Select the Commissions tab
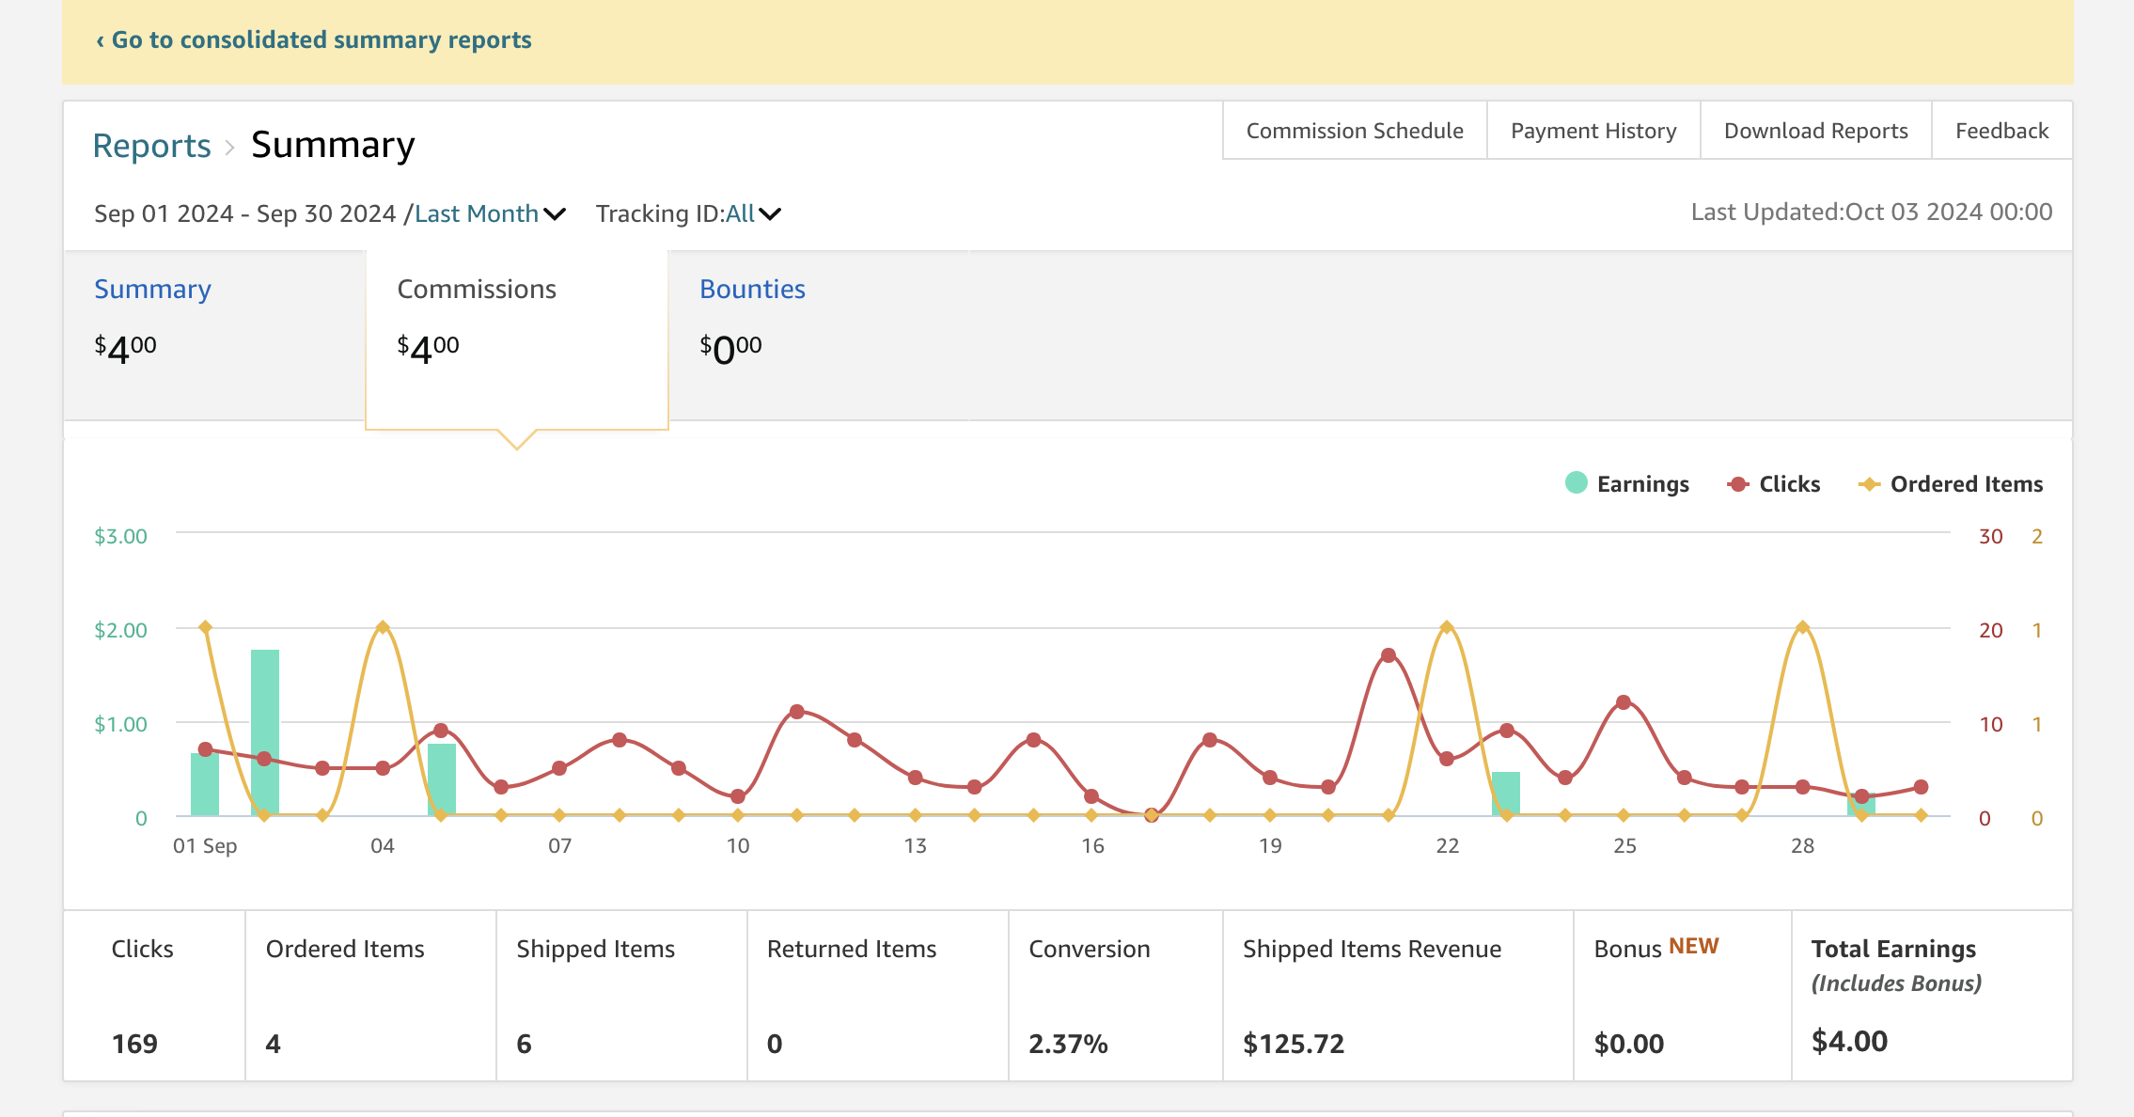The image size is (2134, 1117). 477,289
